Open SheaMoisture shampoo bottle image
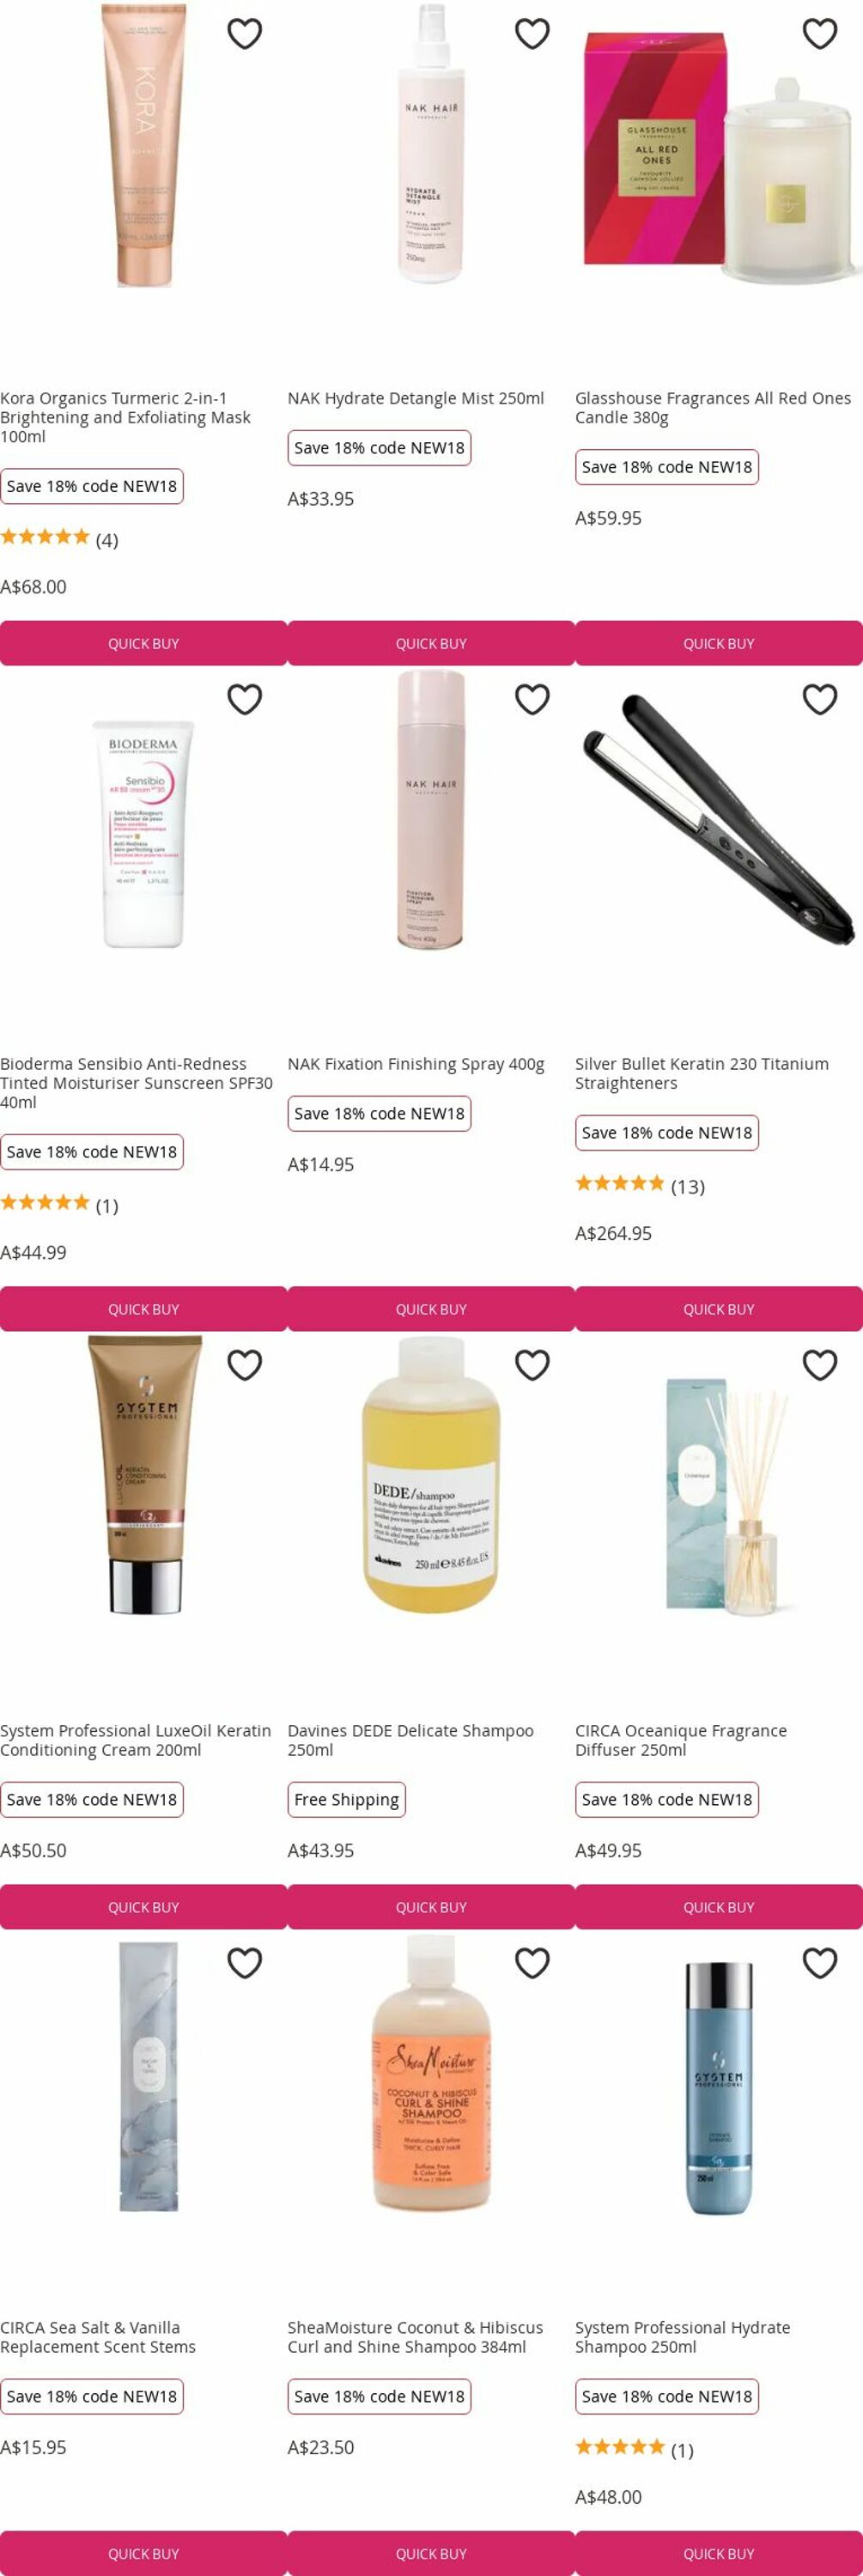The height and width of the screenshot is (2576, 863). pos(431,2074)
